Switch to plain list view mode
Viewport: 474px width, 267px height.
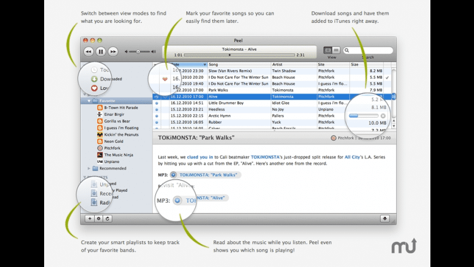point(336,50)
